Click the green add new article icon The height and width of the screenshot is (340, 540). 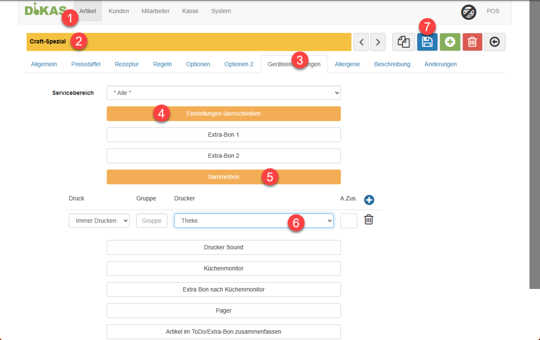click(450, 42)
